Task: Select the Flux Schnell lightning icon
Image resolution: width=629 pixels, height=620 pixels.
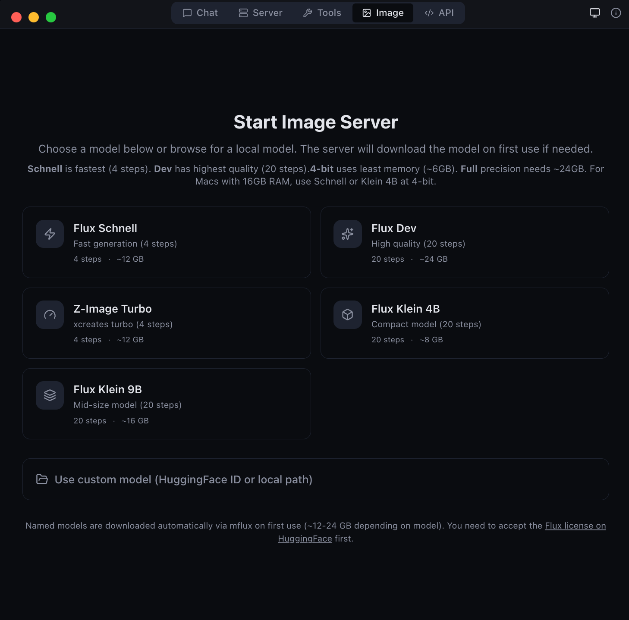Action: pyautogui.click(x=50, y=234)
